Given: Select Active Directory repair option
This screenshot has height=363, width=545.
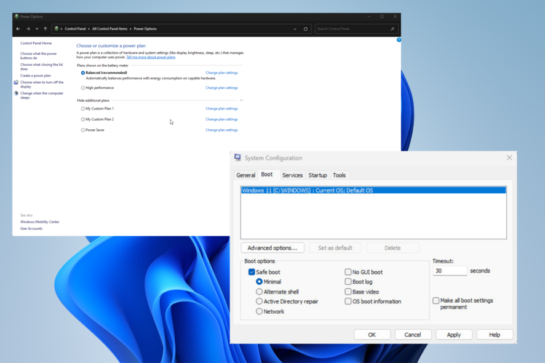Looking at the screenshot, I should [x=259, y=301].
